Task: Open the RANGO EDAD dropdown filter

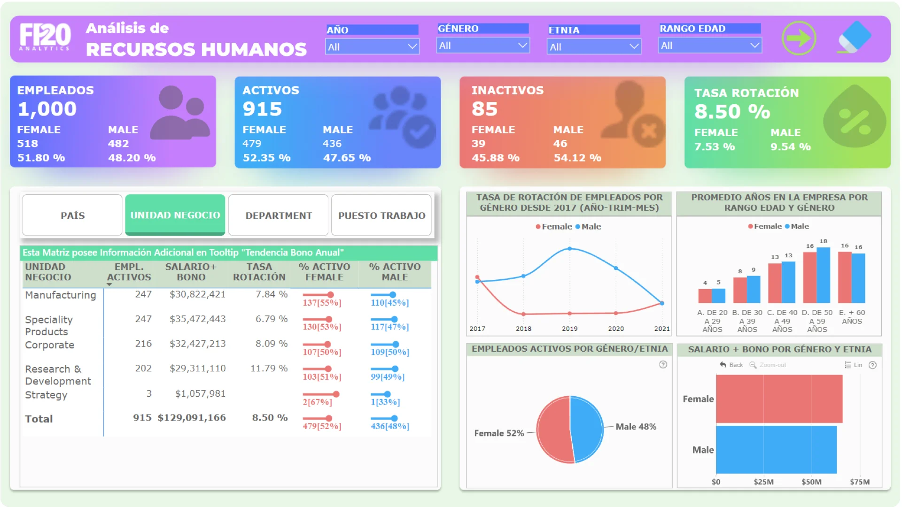Action: [709, 46]
